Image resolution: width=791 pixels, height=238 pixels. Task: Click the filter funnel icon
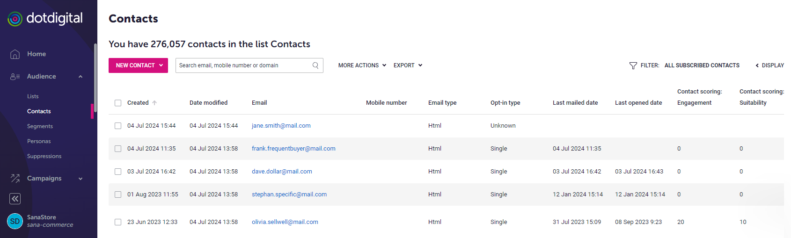[x=633, y=65]
